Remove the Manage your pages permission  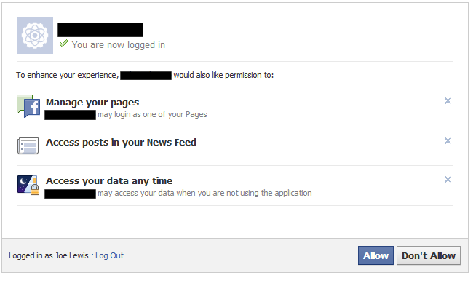[448, 100]
